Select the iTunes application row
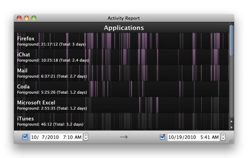 (122, 121)
